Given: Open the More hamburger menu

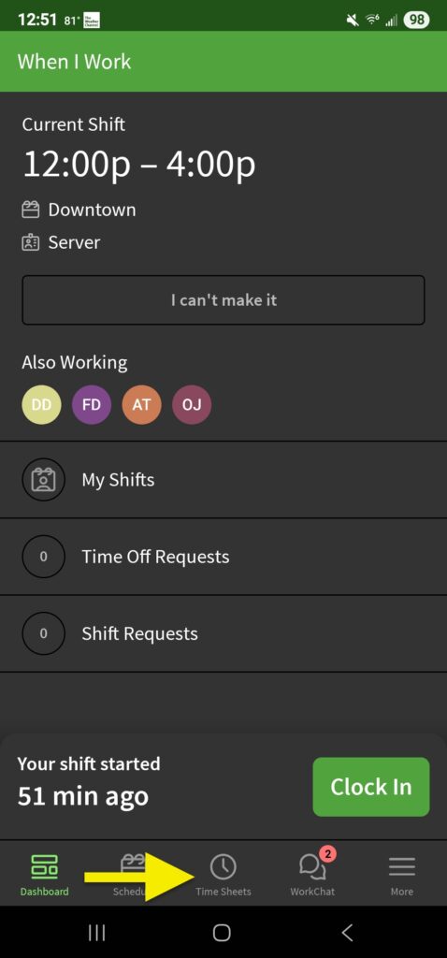Looking at the screenshot, I should 402,875.
